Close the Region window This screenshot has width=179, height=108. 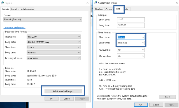(x=87, y=3)
